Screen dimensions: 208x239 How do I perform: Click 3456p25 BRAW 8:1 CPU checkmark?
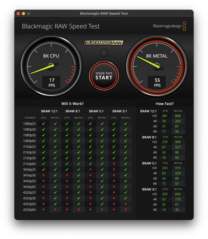[67, 169]
